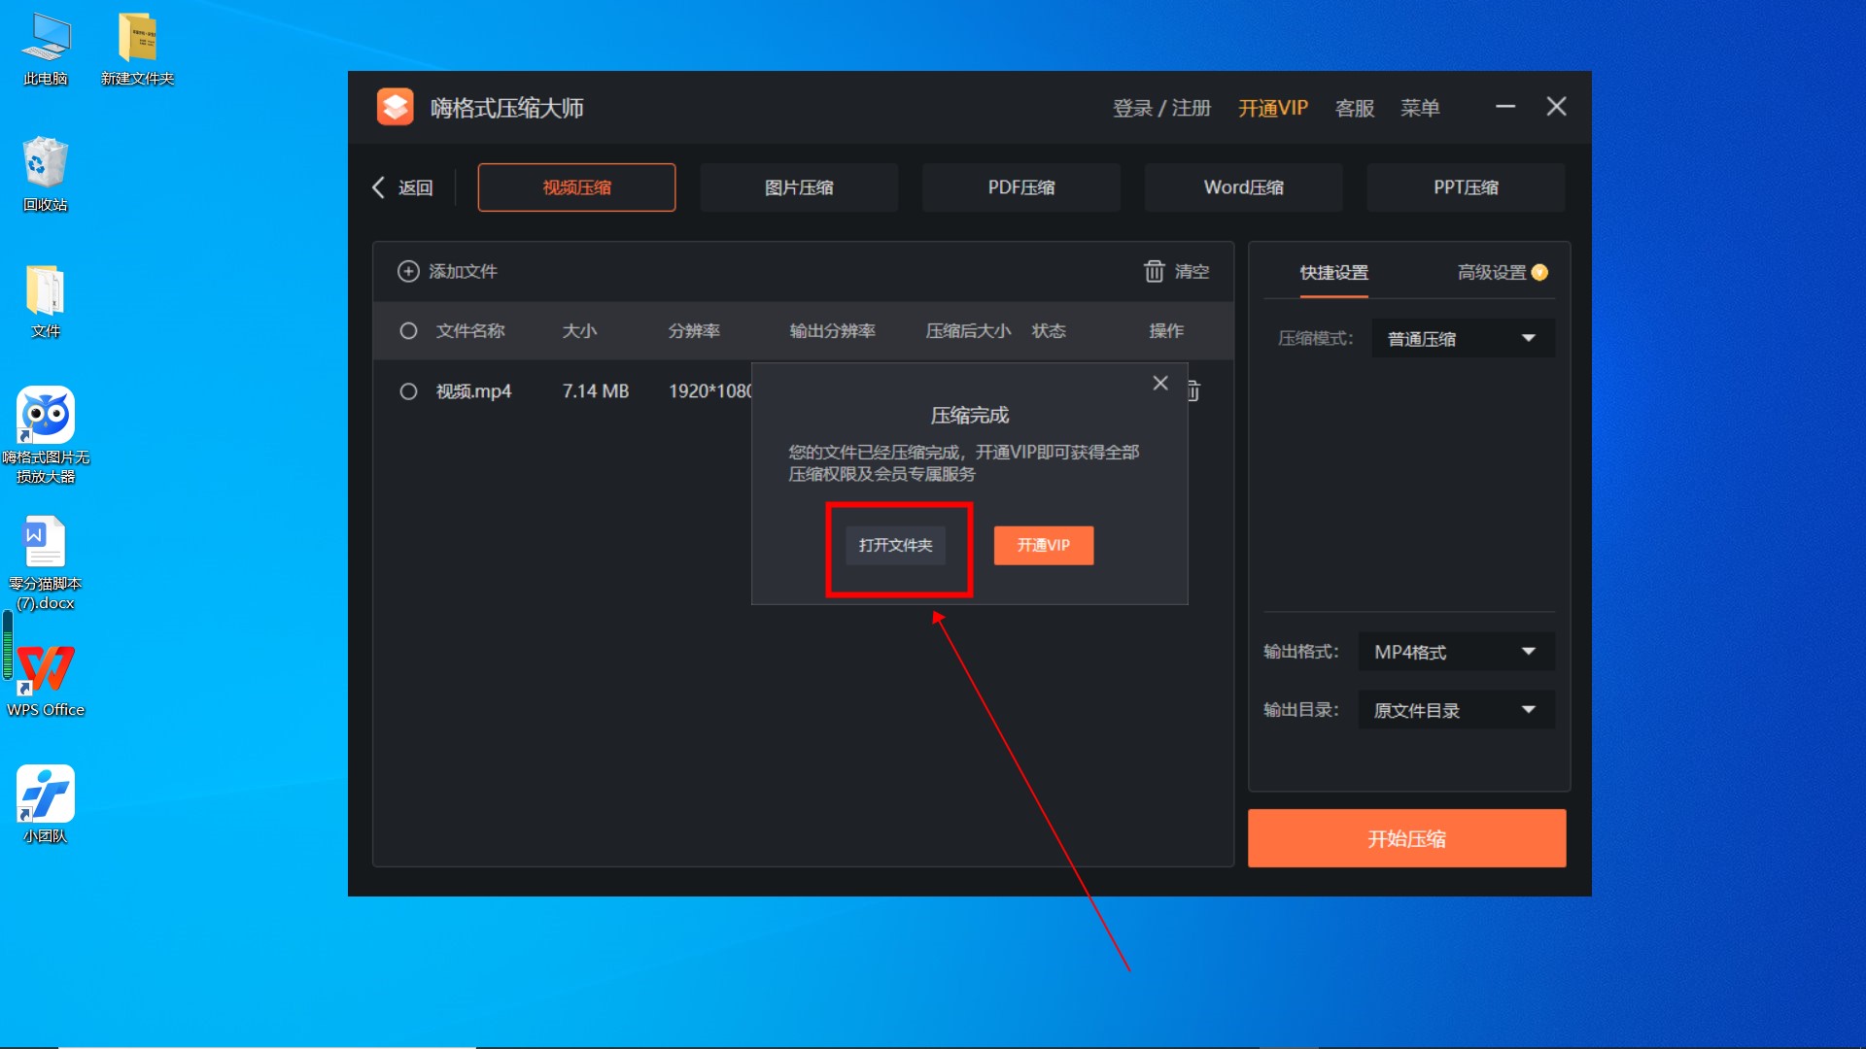Click the trash icon next to 清空
The image size is (1866, 1049).
(1154, 271)
